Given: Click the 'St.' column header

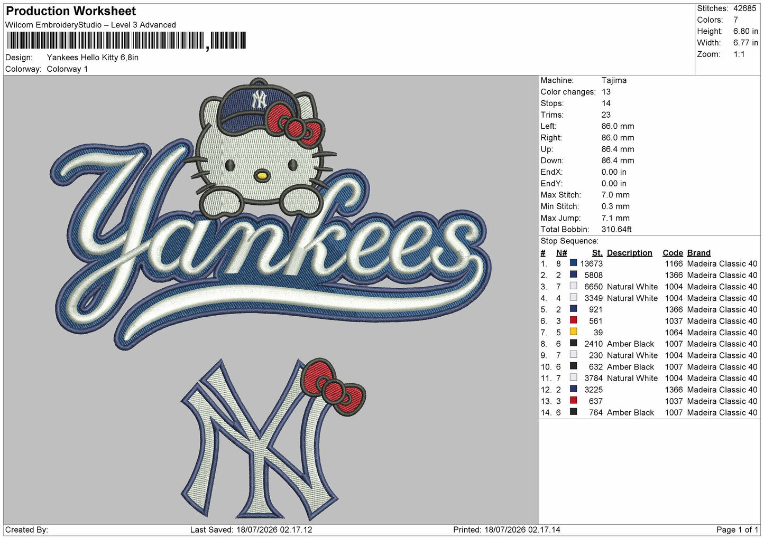Looking at the screenshot, I should [x=597, y=253].
